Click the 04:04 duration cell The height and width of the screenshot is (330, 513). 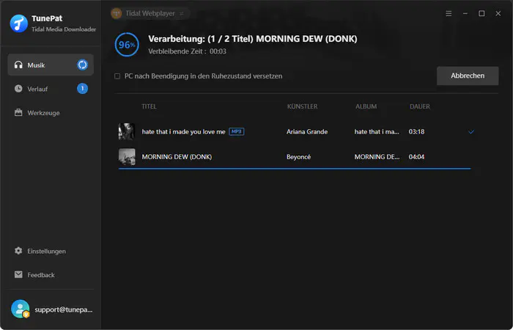point(416,157)
